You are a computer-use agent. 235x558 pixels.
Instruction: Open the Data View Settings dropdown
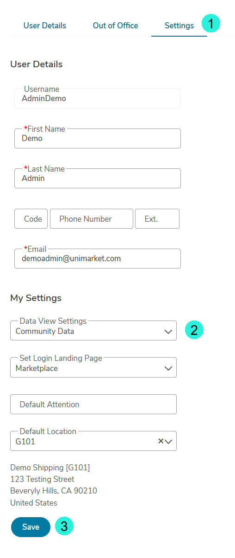[x=93, y=331]
